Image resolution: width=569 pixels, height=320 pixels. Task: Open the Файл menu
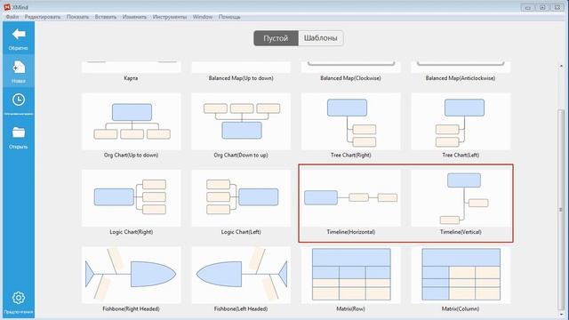click(x=12, y=17)
